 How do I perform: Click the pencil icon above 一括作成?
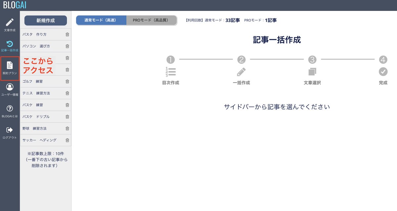click(242, 72)
